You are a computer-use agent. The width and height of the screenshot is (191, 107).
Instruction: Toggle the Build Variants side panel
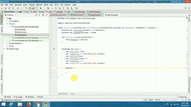(x=1, y=74)
